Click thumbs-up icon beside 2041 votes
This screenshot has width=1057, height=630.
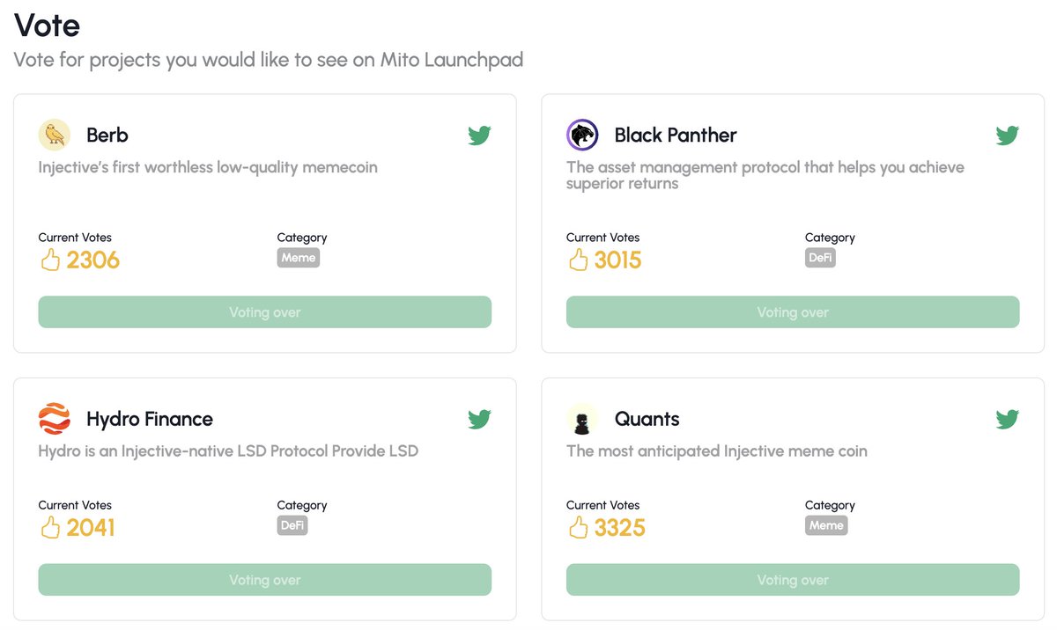50,527
